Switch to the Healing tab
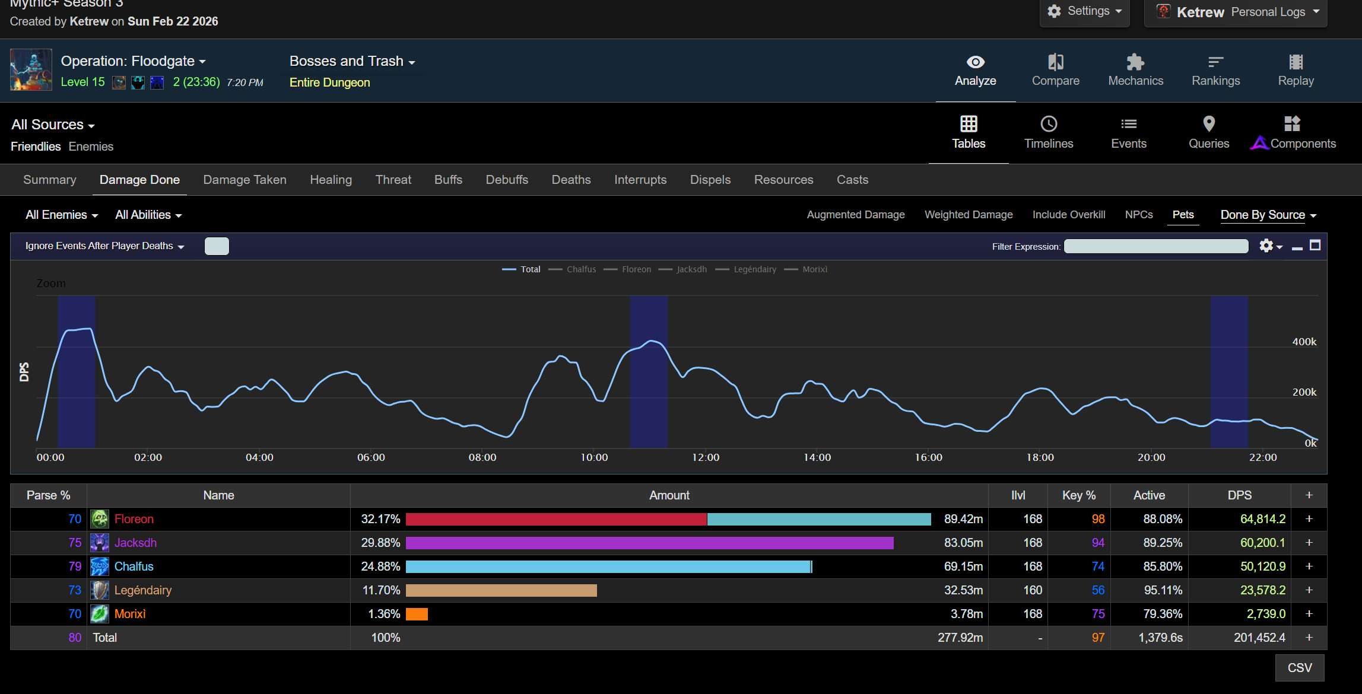Image resolution: width=1362 pixels, height=694 pixels. (x=331, y=180)
